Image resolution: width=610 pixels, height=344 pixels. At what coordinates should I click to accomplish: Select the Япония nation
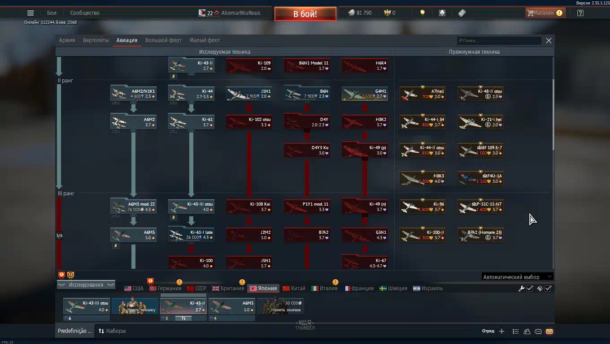[x=263, y=288]
